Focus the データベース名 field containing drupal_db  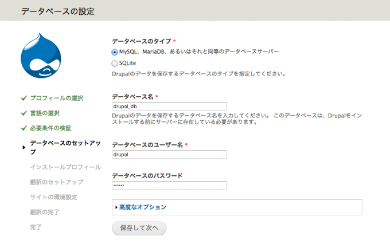click(169, 106)
